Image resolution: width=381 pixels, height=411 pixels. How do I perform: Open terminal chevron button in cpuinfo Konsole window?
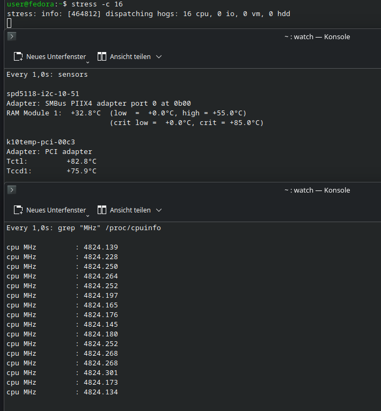[x=12, y=190]
